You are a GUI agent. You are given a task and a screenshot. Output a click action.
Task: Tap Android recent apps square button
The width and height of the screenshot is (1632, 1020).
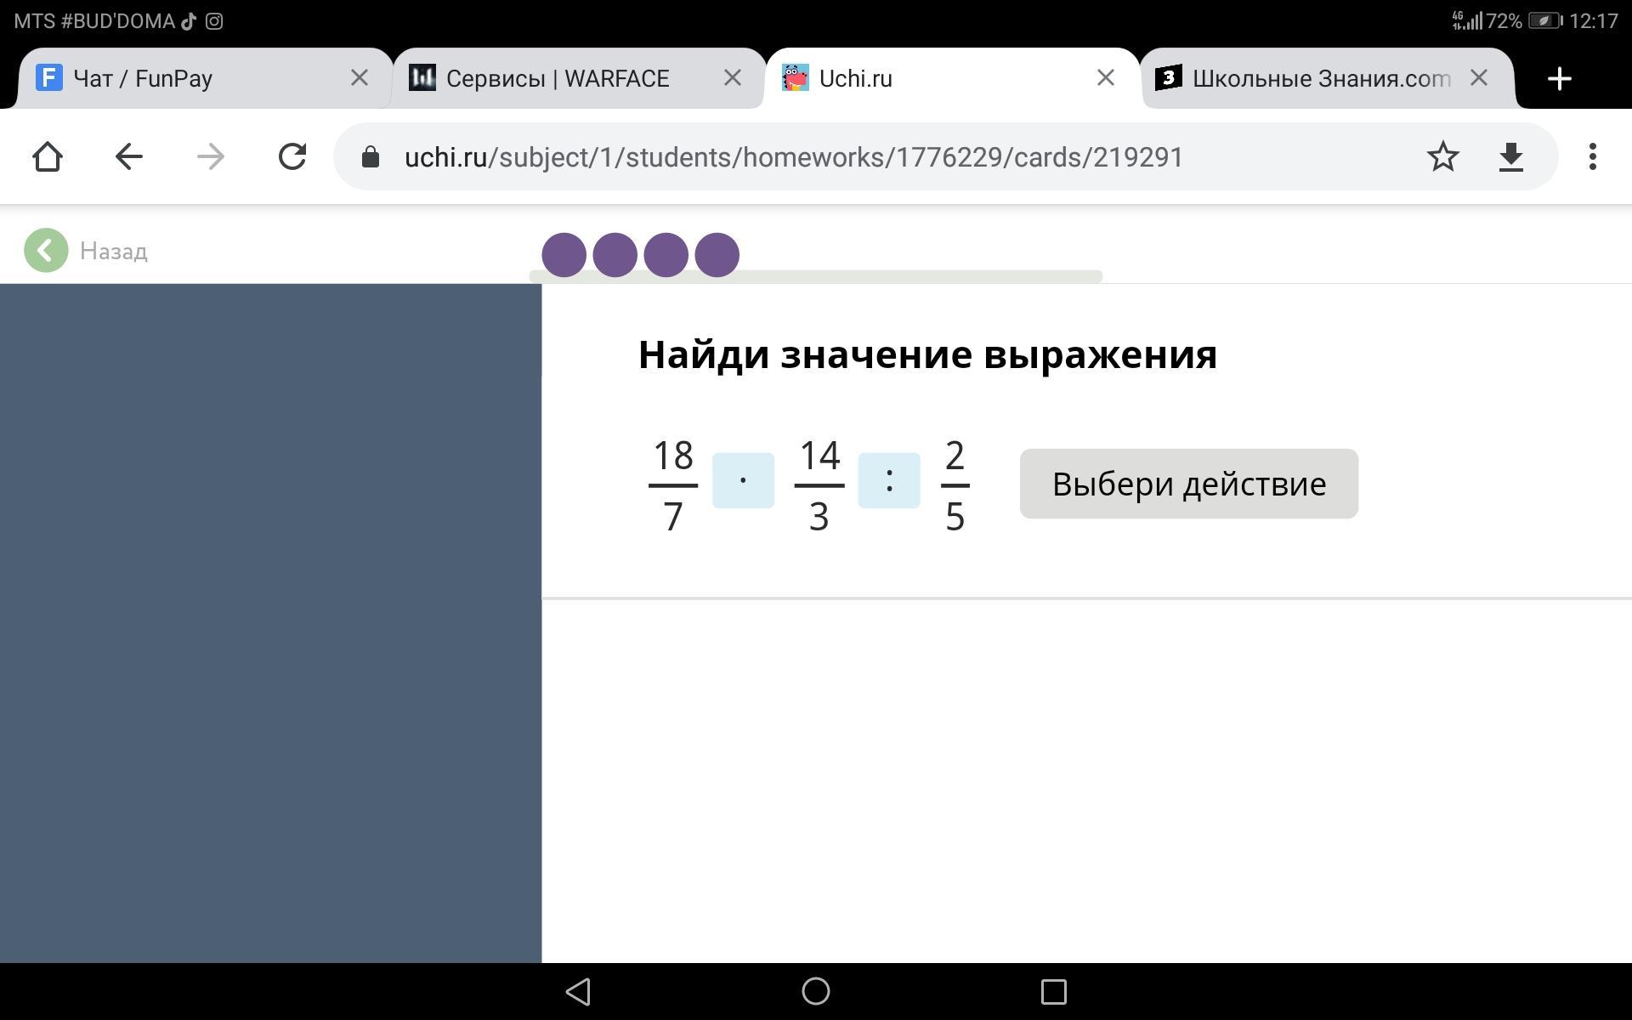click(1053, 991)
